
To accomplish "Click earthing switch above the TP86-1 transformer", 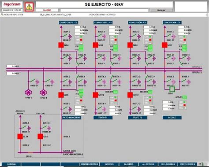I will coord(47,81).
